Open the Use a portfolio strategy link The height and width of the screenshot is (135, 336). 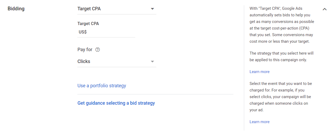pos(102,86)
